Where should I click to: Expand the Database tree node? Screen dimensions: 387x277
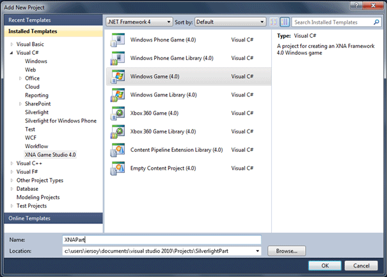point(12,189)
